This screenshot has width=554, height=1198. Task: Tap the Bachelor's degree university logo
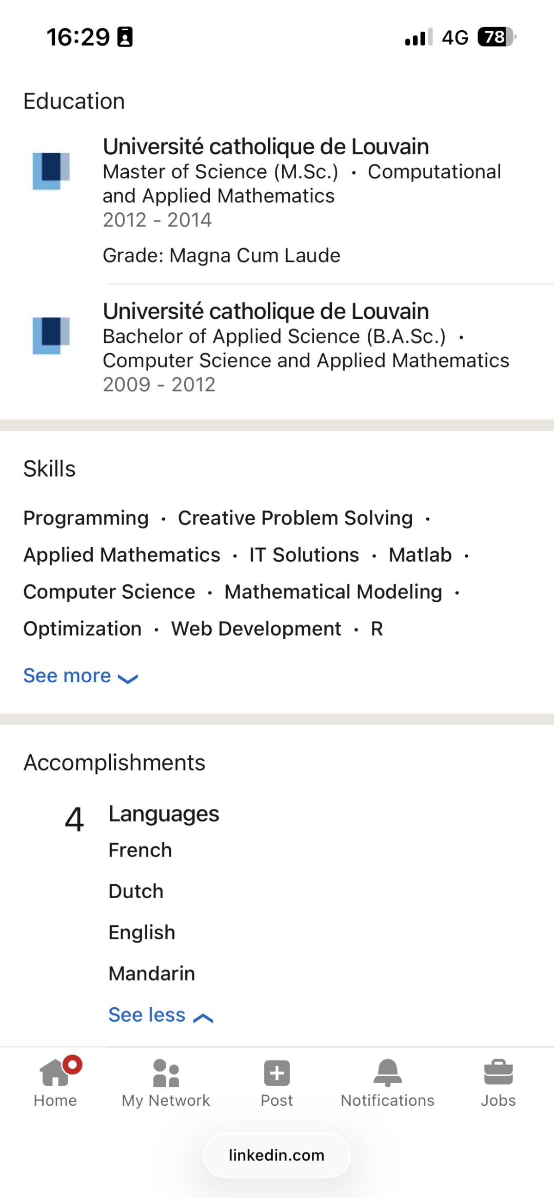[51, 335]
